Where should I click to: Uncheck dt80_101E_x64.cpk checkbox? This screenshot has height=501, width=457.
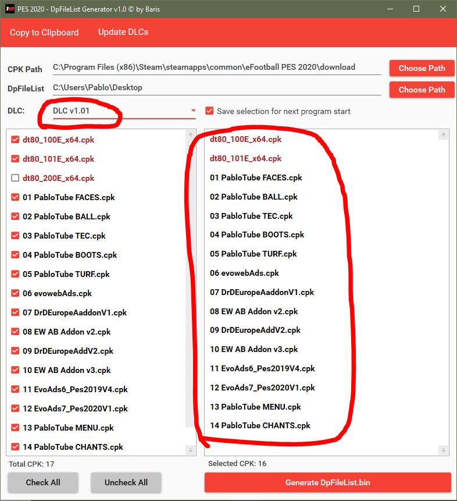(x=15, y=159)
